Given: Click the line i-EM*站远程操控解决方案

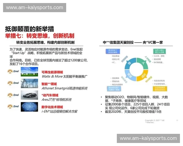Looking at the screenshot, I should point(59,111).
